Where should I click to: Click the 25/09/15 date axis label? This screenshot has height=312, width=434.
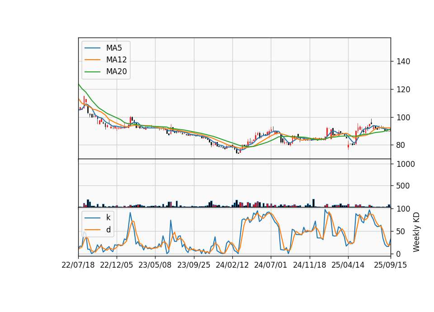coord(391,265)
